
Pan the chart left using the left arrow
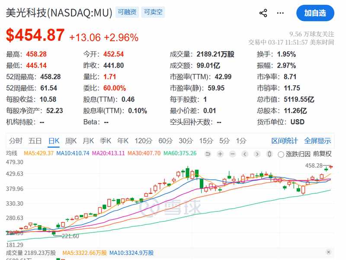[x=244, y=154]
